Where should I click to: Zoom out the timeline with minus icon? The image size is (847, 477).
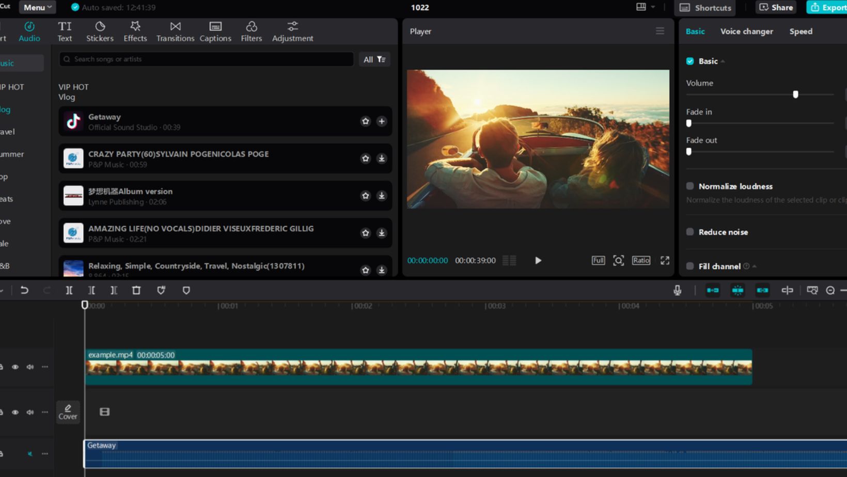click(x=830, y=290)
